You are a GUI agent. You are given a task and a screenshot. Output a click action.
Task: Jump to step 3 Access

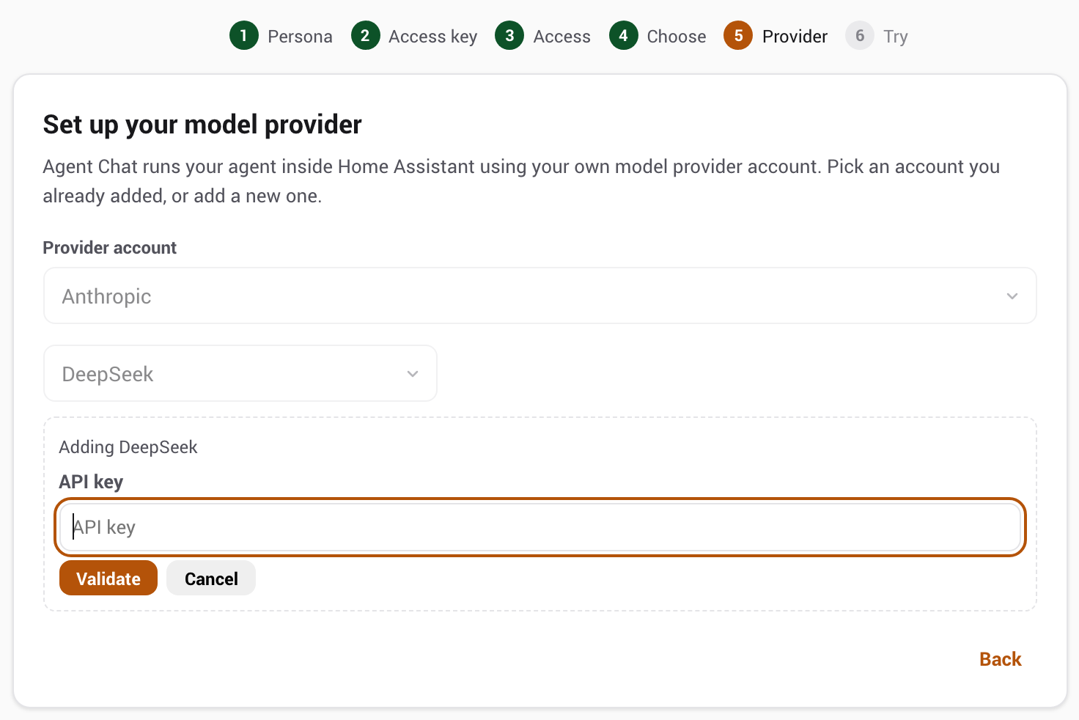coord(542,36)
